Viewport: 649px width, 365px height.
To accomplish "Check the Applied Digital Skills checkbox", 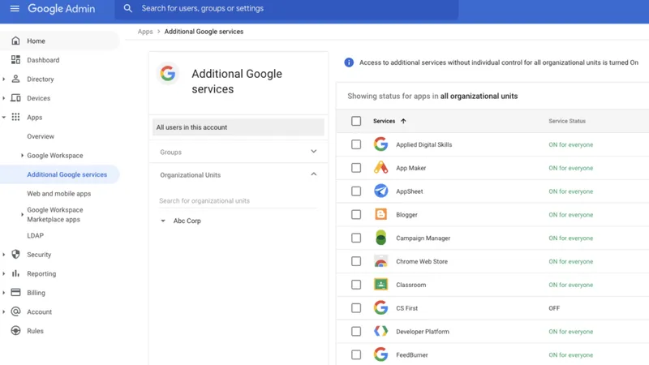I will [x=356, y=144].
